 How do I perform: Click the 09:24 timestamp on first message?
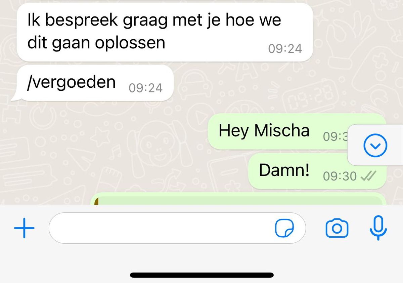[285, 49]
